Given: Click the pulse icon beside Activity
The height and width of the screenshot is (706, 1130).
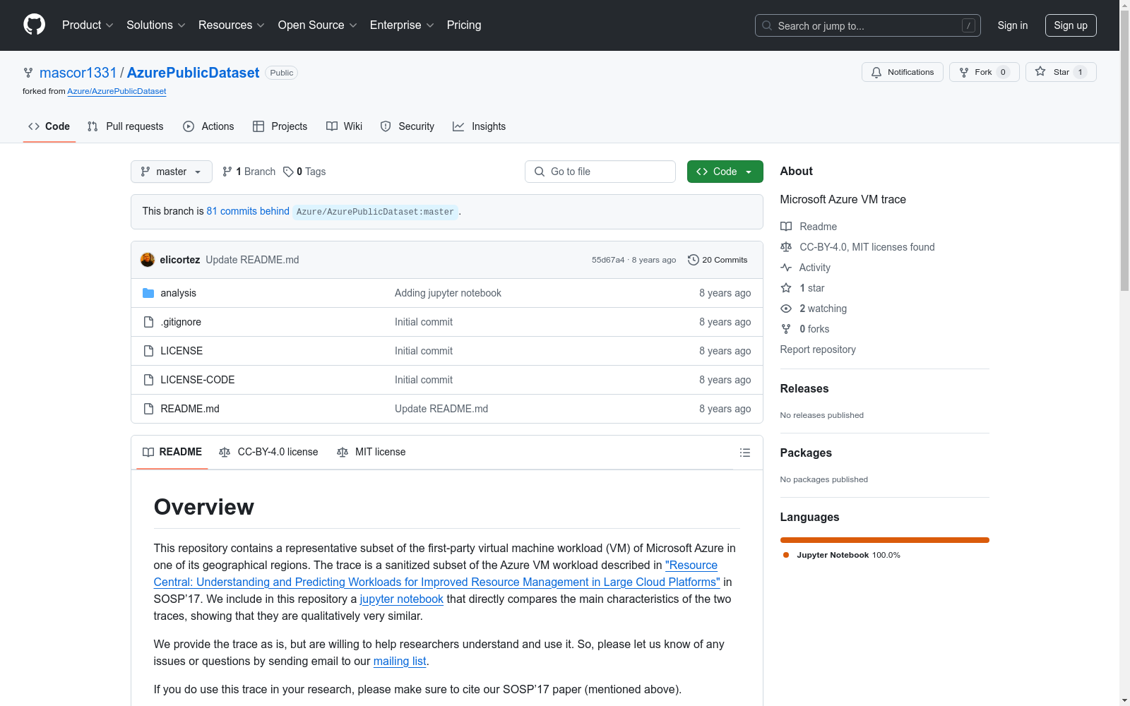Looking at the screenshot, I should click(x=786, y=268).
